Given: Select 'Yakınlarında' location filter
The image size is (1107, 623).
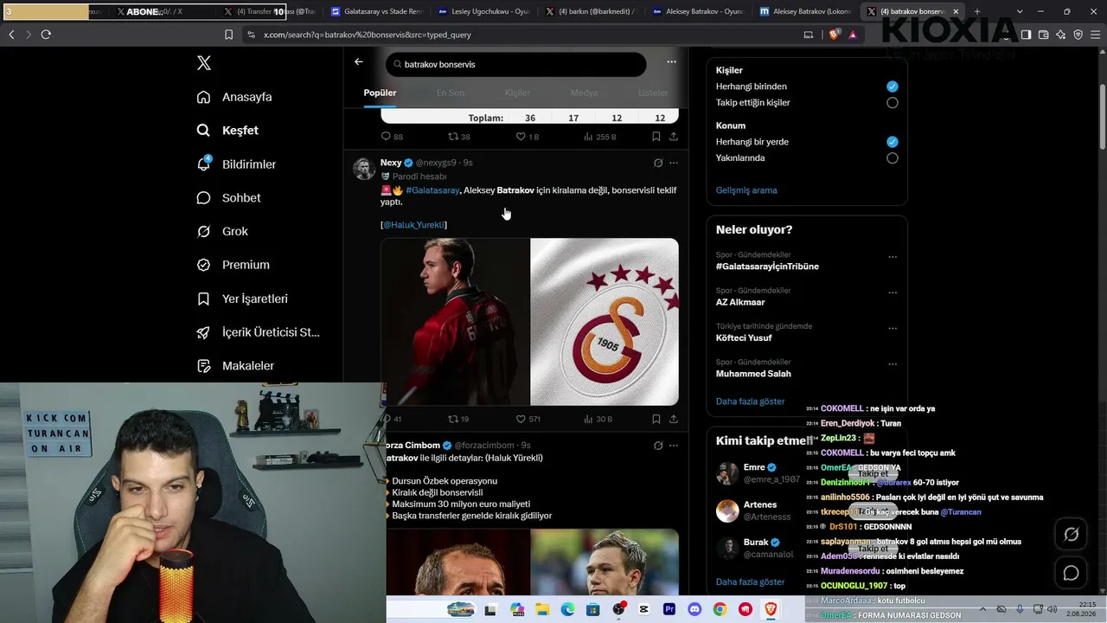Looking at the screenshot, I should click(893, 158).
